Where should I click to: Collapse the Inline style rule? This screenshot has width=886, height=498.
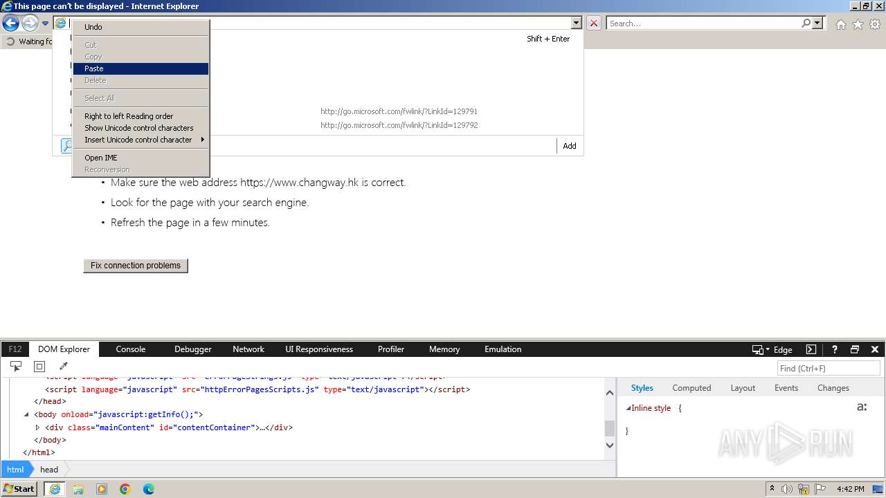pos(629,408)
